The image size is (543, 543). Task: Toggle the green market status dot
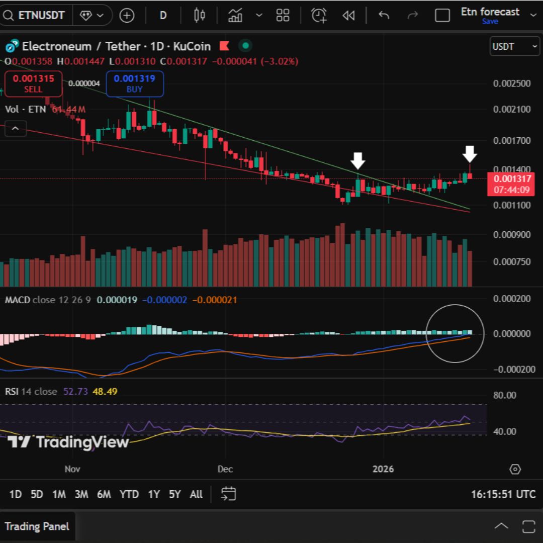pos(245,46)
